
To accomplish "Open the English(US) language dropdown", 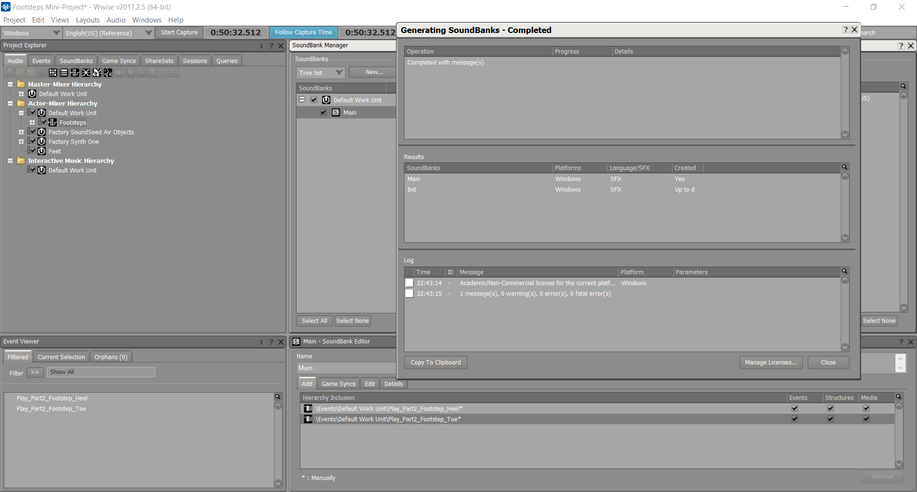I will [x=108, y=33].
